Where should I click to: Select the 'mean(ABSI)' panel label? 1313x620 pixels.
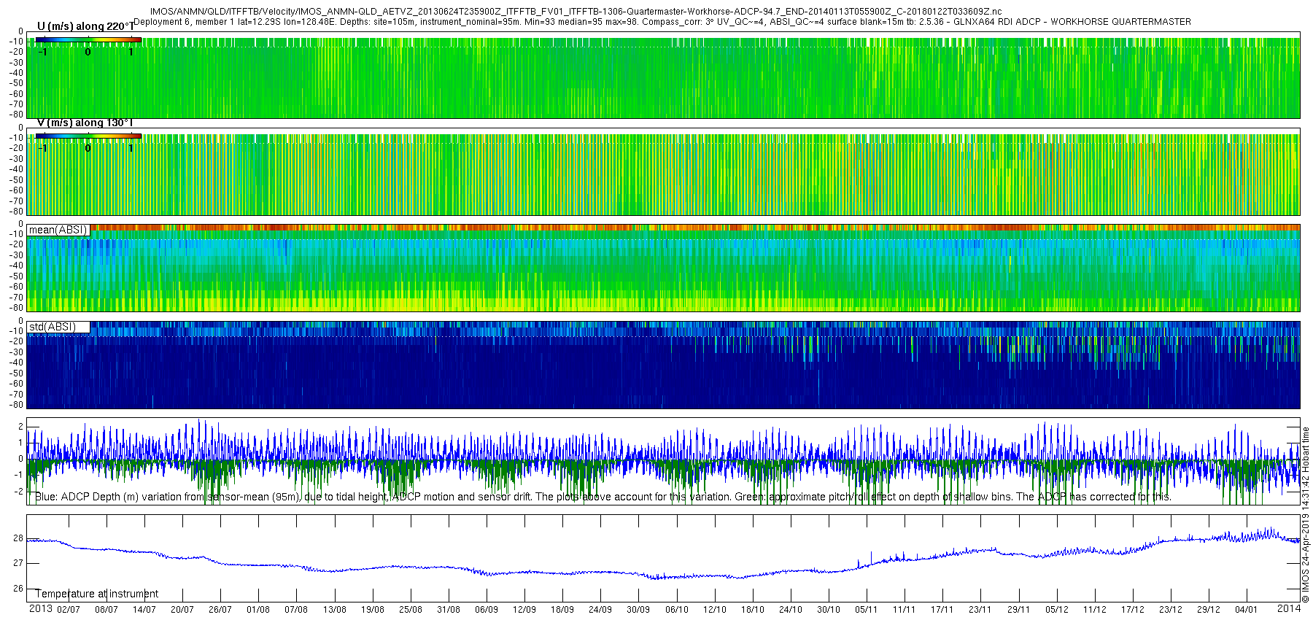coord(58,230)
